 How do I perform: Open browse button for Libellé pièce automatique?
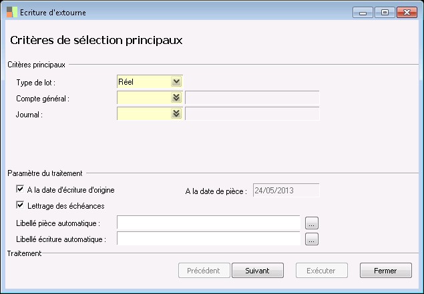coord(312,223)
